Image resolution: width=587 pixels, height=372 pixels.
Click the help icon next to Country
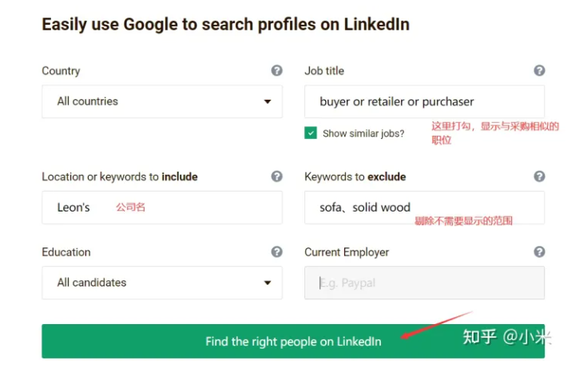point(276,70)
